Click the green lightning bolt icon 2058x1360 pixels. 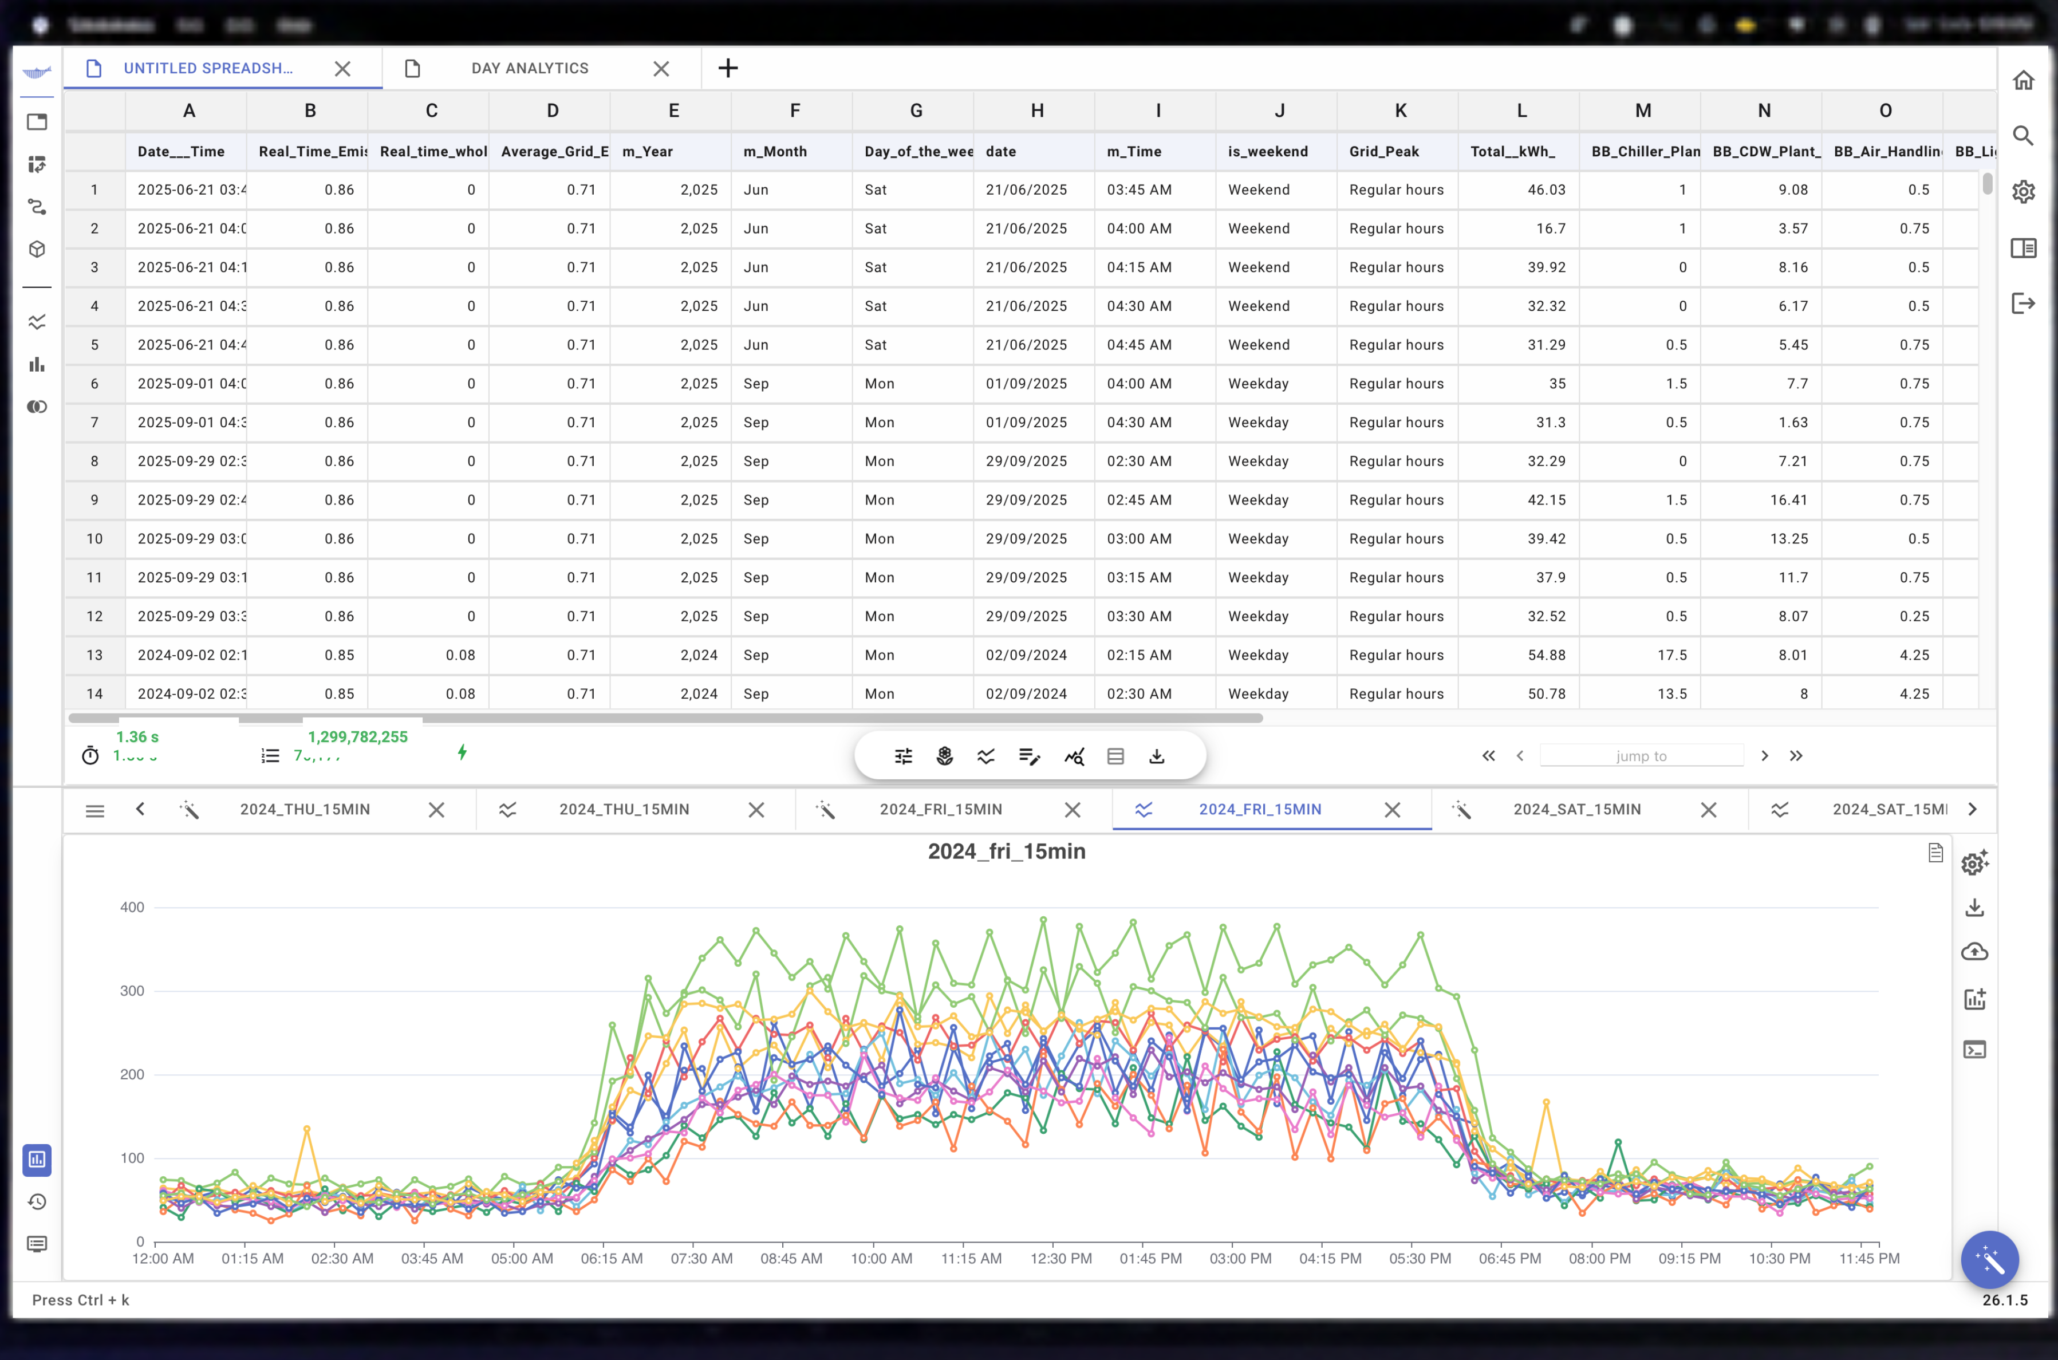462,752
